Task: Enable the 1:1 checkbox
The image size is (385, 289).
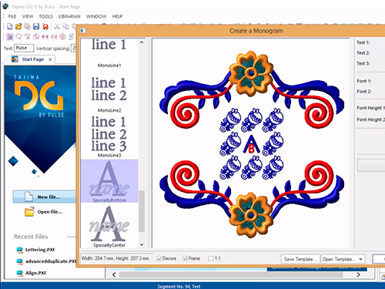Action: [x=211, y=258]
